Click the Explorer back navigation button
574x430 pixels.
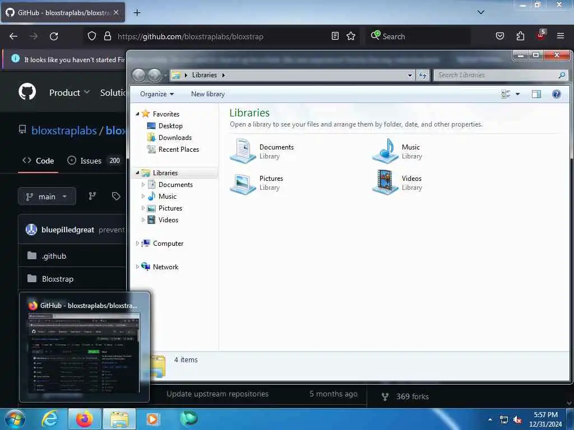(139, 75)
